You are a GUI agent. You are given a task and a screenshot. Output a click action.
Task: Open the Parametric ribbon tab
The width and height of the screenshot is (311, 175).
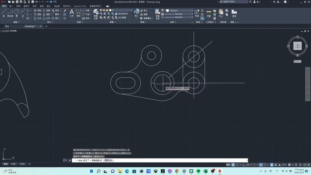(26, 6)
